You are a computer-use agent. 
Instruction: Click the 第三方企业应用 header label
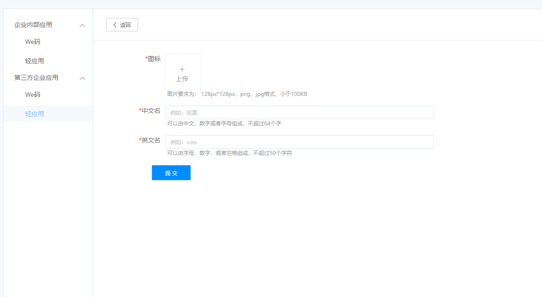click(x=36, y=77)
